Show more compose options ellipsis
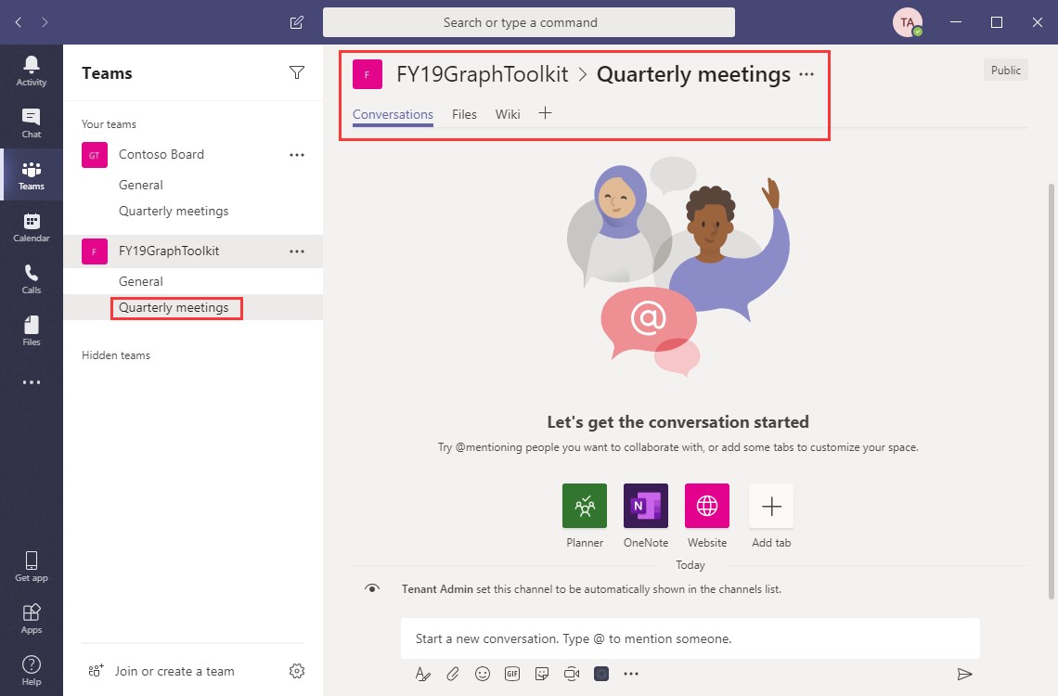 pos(631,673)
